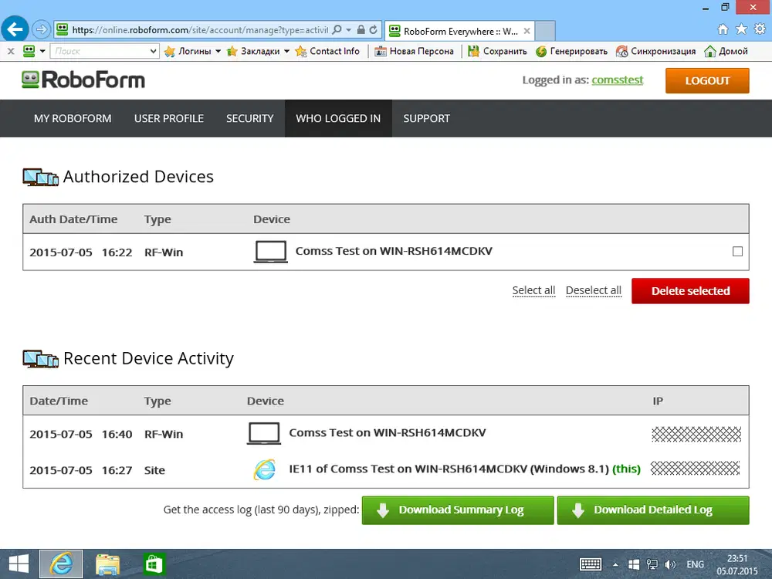Screen dimensions: 772x579
Task: Close the RoboForm Everywhere tab
Action: pyautogui.click(x=527, y=31)
